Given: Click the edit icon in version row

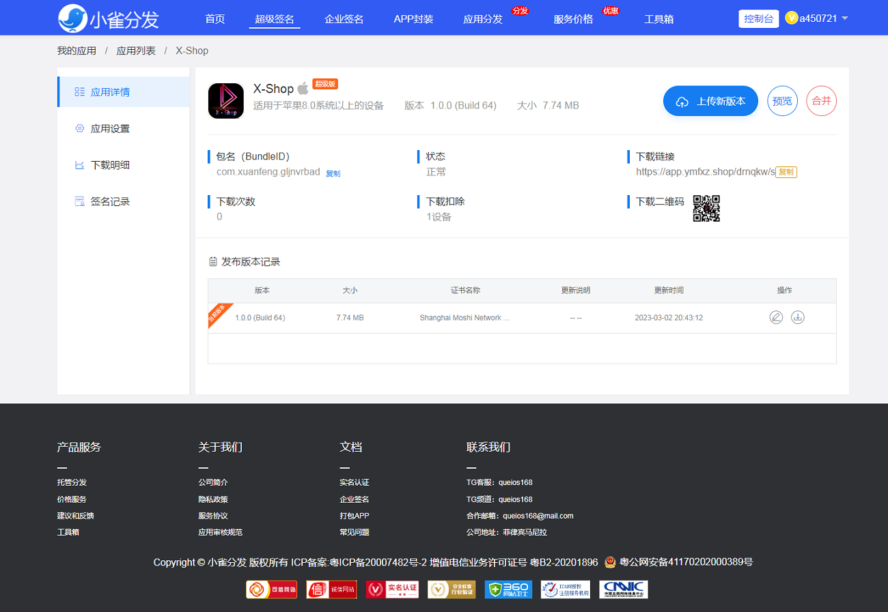Looking at the screenshot, I should [776, 317].
